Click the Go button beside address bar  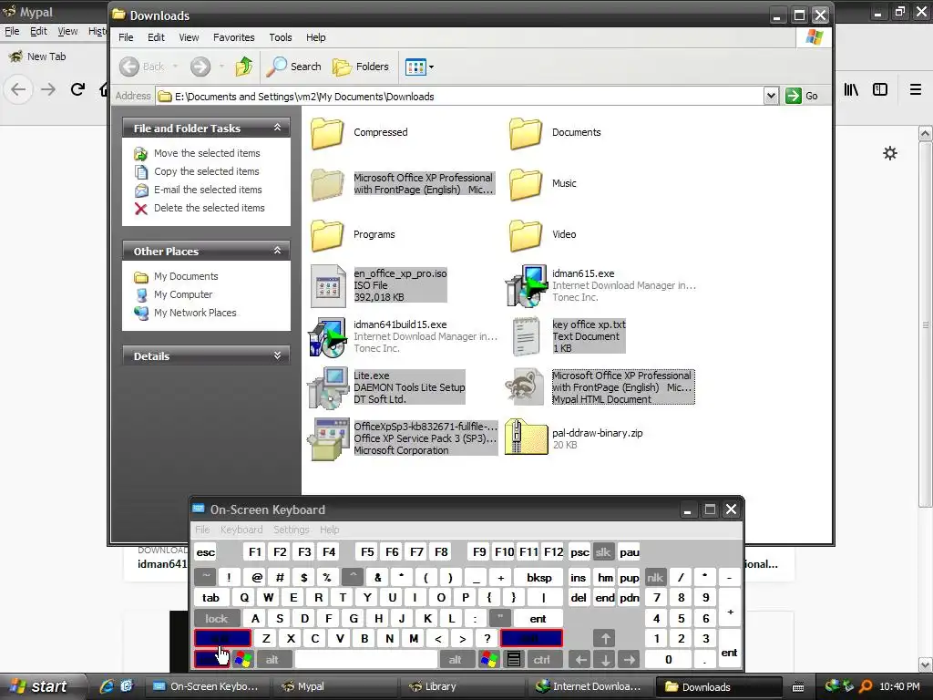[x=802, y=96]
